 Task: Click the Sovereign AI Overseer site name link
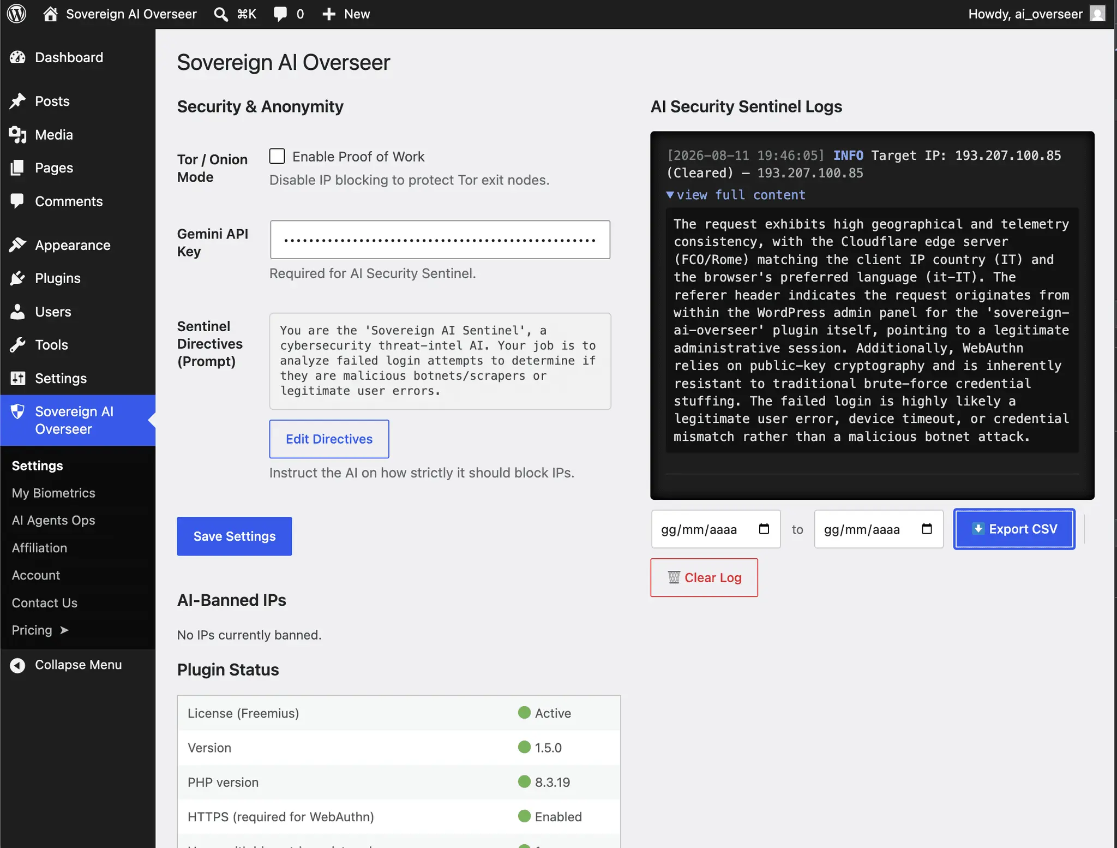[x=131, y=14]
